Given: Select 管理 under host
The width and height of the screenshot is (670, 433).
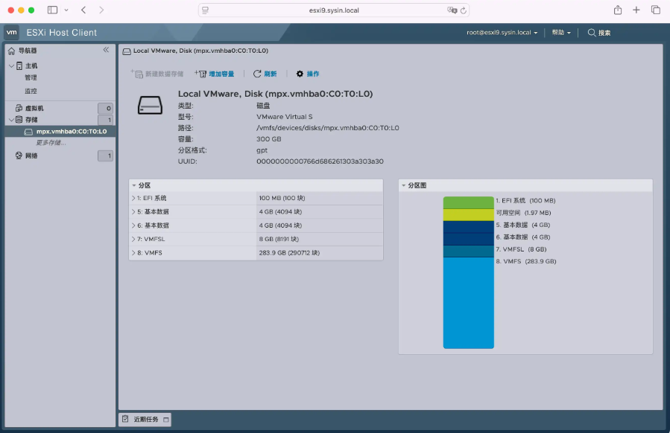Looking at the screenshot, I should tap(31, 77).
